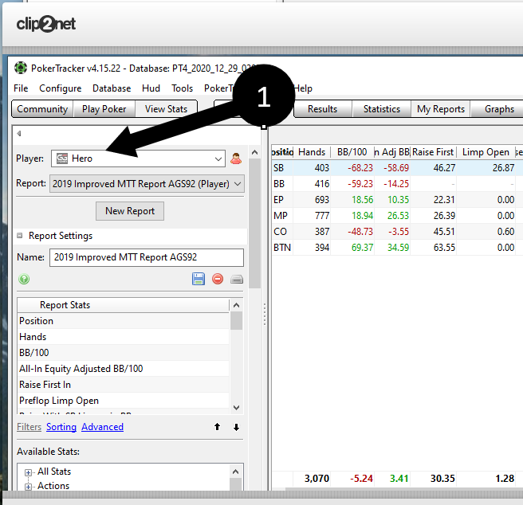Open the Filters link
523x505 pixels.
point(29,427)
